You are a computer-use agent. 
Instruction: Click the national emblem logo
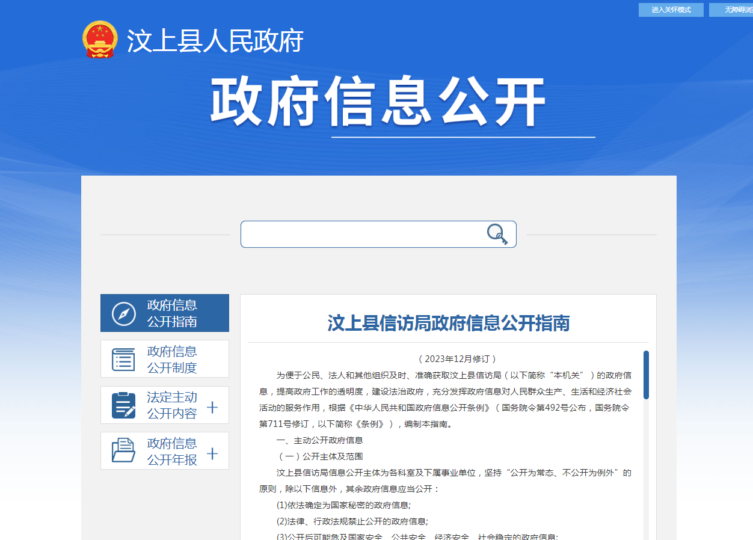pyautogui.click(x=100, y=40)
